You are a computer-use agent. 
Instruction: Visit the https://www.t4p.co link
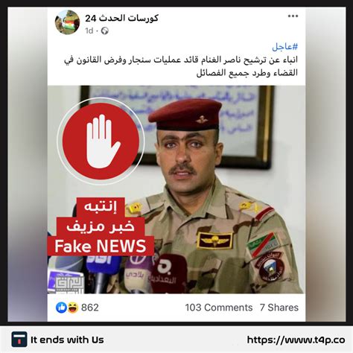click(296, 340)
